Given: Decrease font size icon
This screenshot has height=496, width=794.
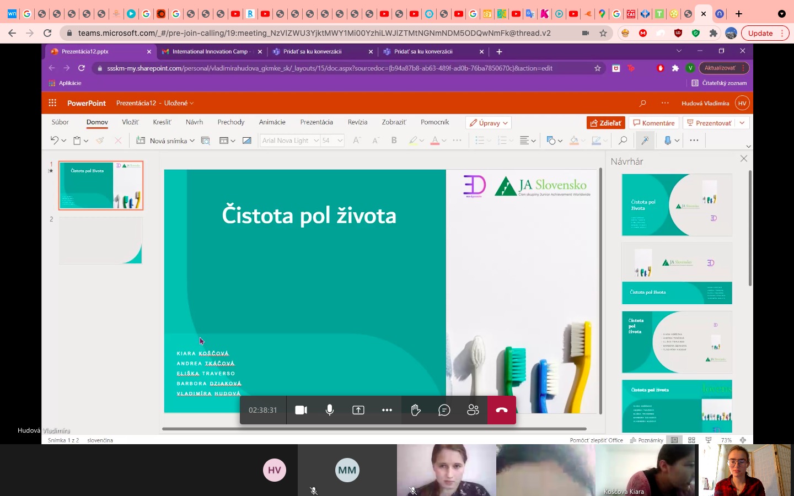Looking at the screenshot, I should 375,141.
